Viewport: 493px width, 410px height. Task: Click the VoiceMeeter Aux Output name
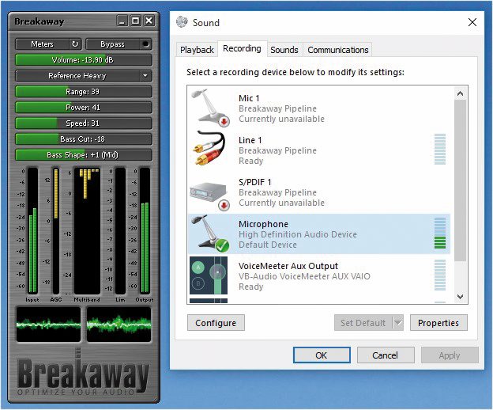pyautogui.click(x=288, y=266)
